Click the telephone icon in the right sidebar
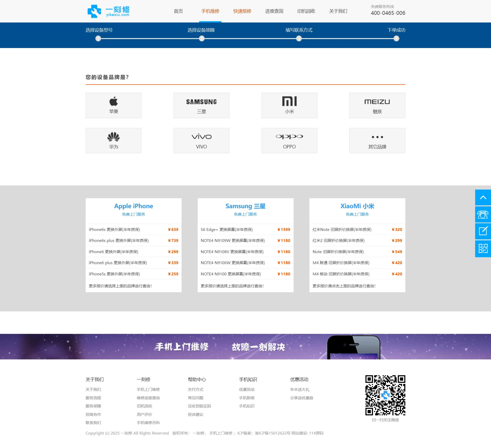The width and height of the screenshot is (491, 446). point(483,214)
